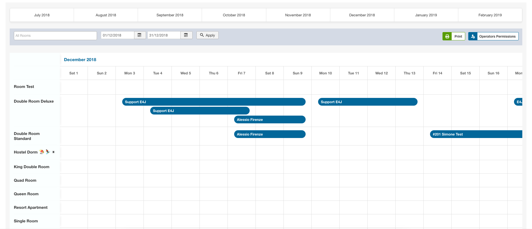Open Support E4J booking starting Mon 10
Screen dimensions: 532x229
click(x=367, y=102)
